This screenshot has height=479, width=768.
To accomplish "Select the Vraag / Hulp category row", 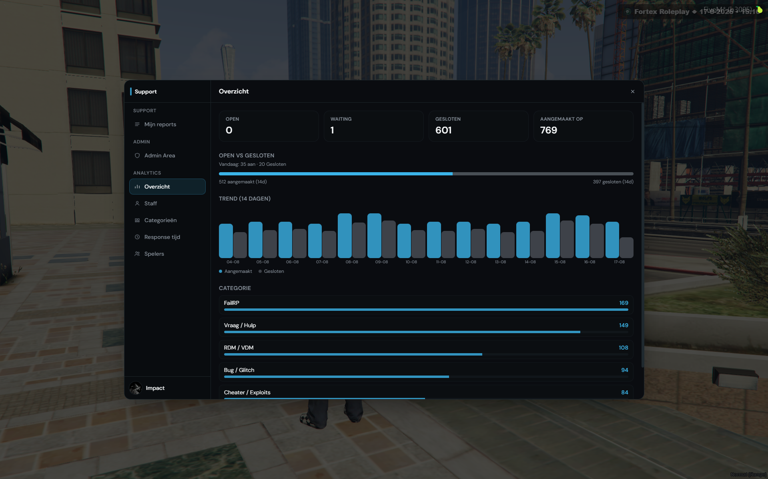I will (x=426, y=328).
